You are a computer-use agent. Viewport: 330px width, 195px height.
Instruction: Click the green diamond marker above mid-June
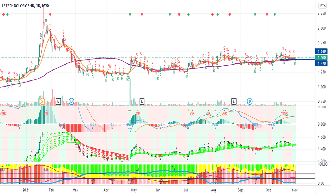170,14
